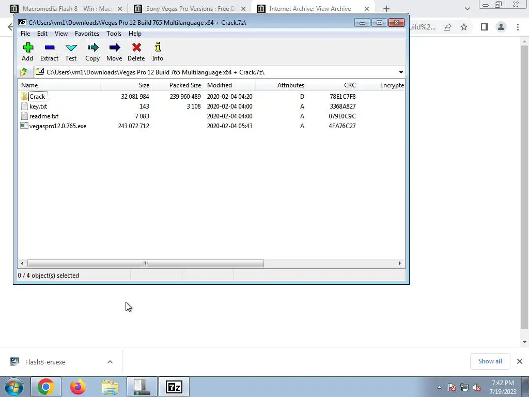The width and height of the screenshot is (529, 397).
Task: Sort by Size column header
Action: click(x=126, y=85)
